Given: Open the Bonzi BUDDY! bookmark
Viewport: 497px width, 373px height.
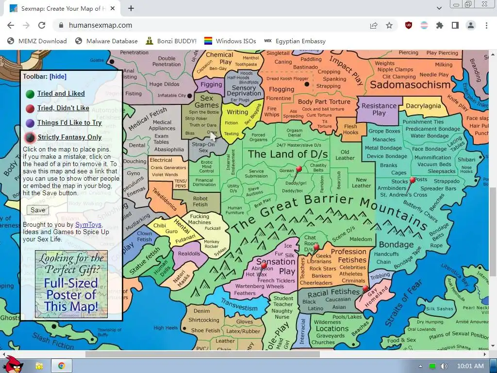Looking at the screenshot, I should tap(171, 41).
